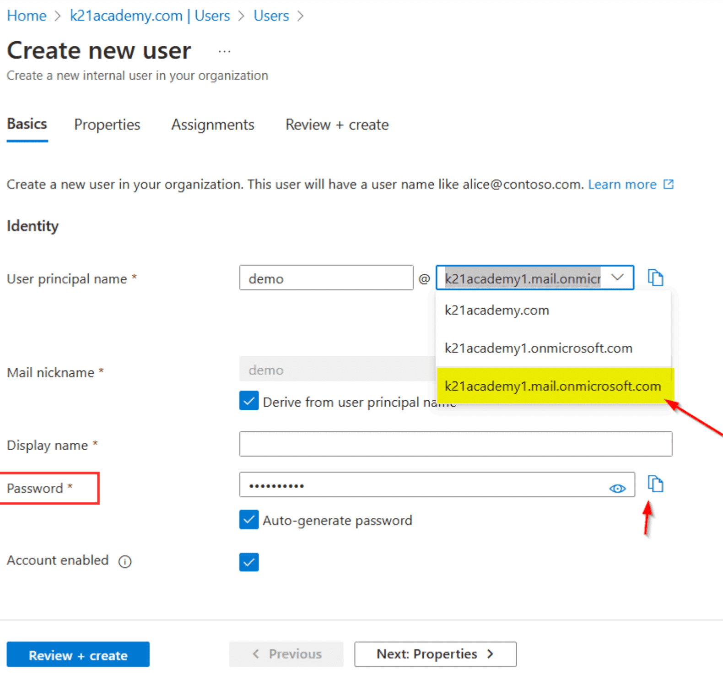Disable the Account enabled checkbox

[249, 562]
